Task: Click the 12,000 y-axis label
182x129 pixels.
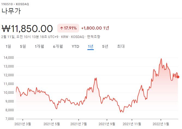Action: pyautogui.click(x=9, y=75)
